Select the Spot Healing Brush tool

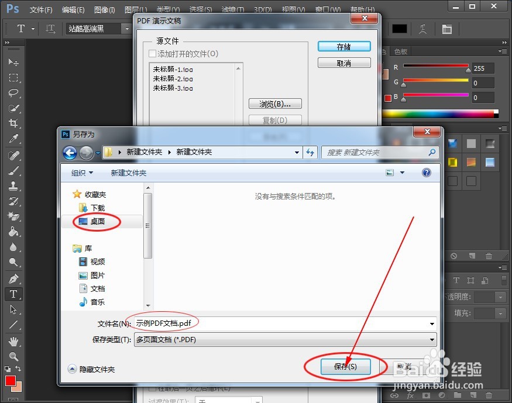pyautogui.click(x=13, y=156)
